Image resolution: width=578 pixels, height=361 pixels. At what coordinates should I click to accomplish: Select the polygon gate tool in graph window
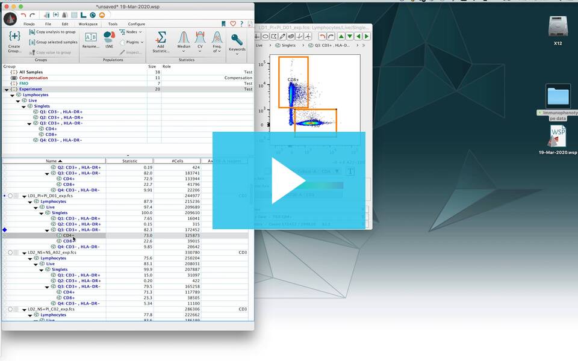coord(274,36)
